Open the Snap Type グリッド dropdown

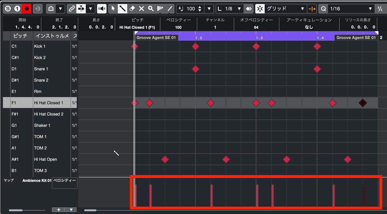coord(285,9)
